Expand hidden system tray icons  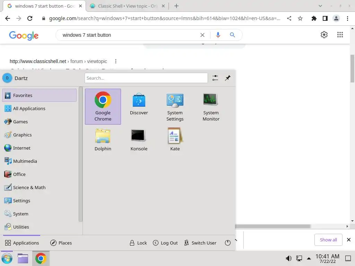point(309,258)
